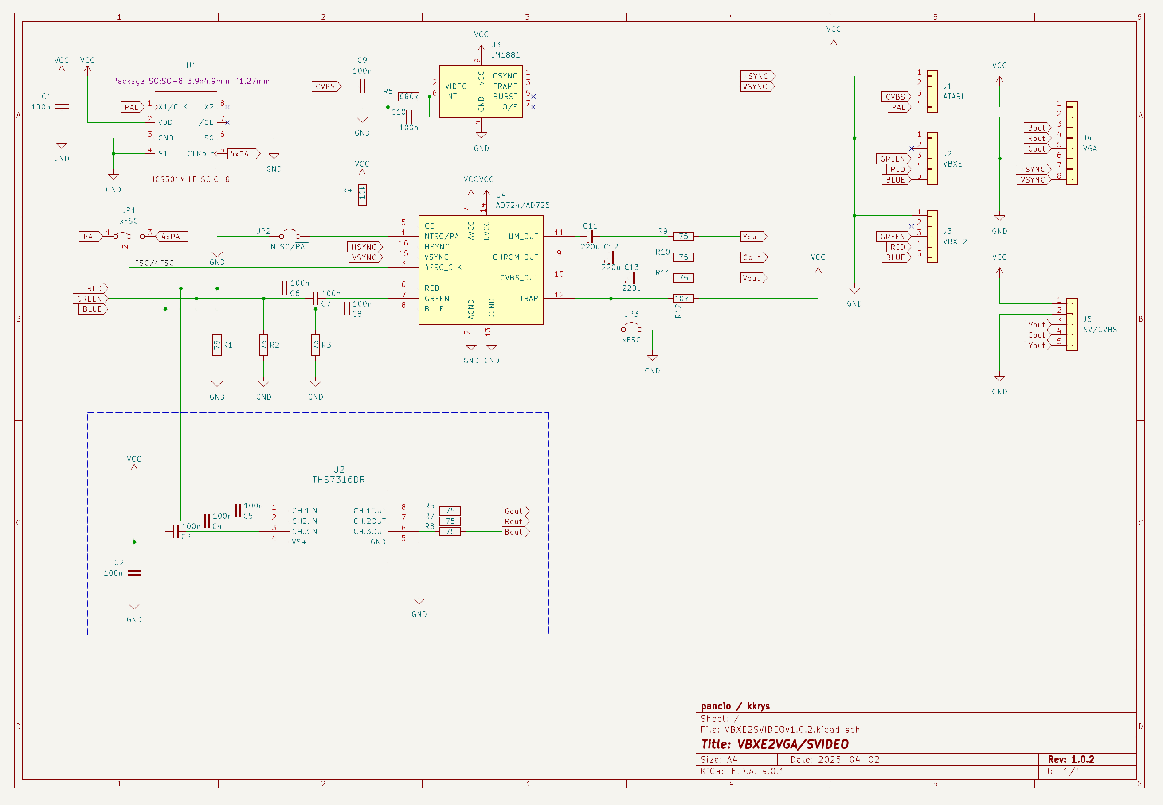
Task: Select the 4xPAL label on CLKout
Action: click(x=243, y=154)
